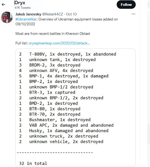Select the Oryx profile title header

pyautogui.click(x=20, y=3)
